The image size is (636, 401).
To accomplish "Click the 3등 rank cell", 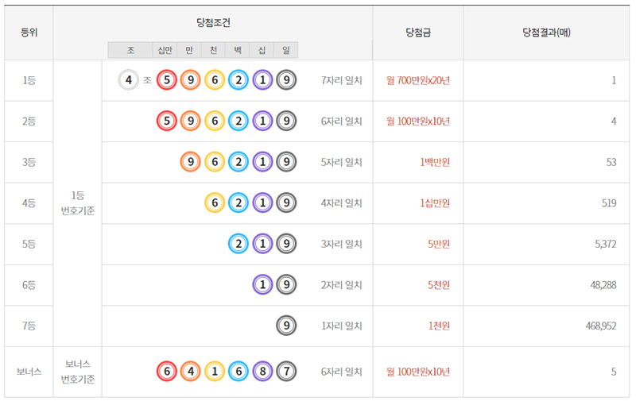I will tap(29, 162).
